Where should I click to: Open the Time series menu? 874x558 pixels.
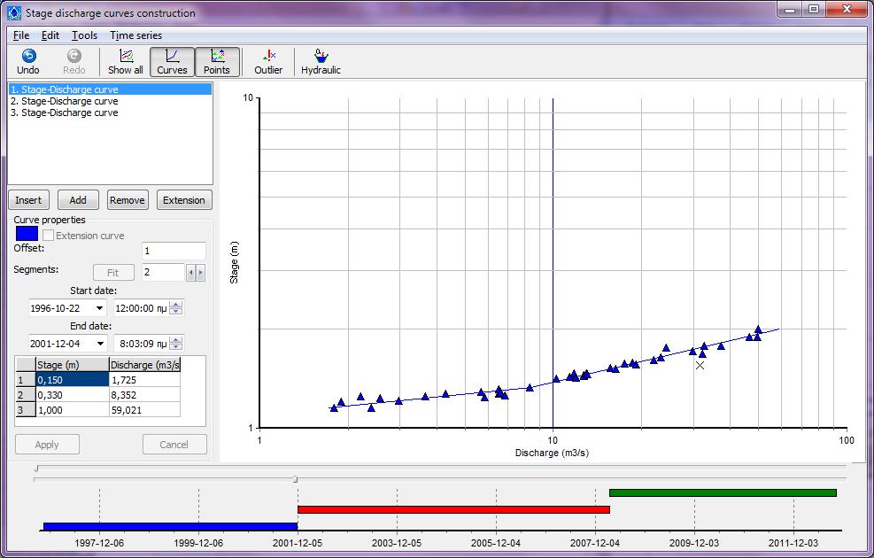(136, 35)
